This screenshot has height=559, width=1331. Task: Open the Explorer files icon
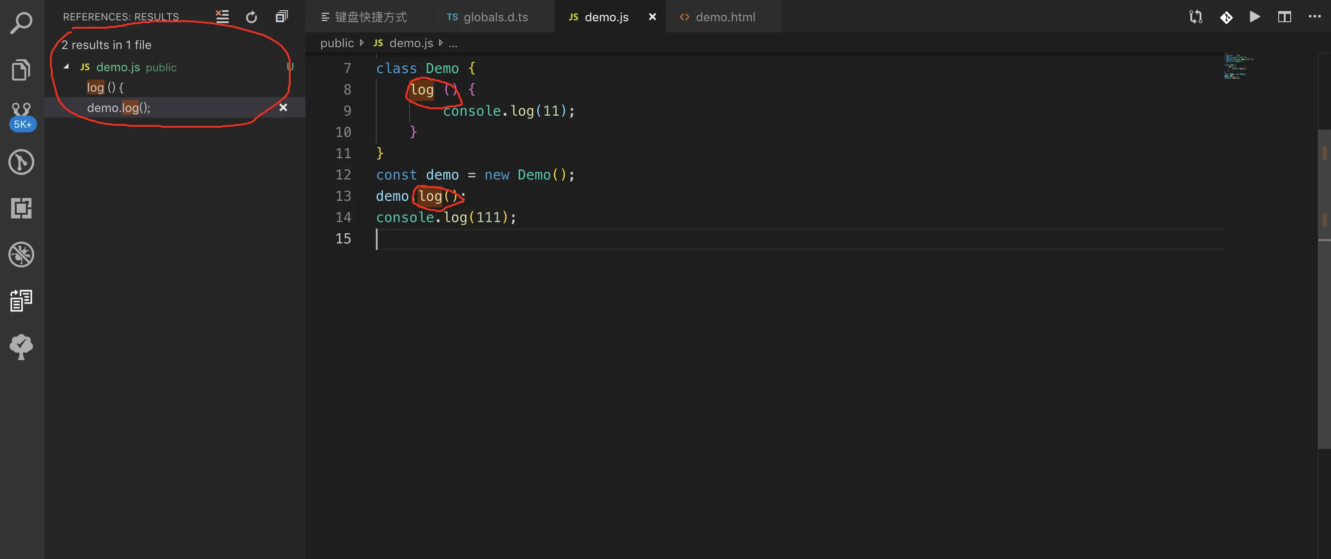21,69
